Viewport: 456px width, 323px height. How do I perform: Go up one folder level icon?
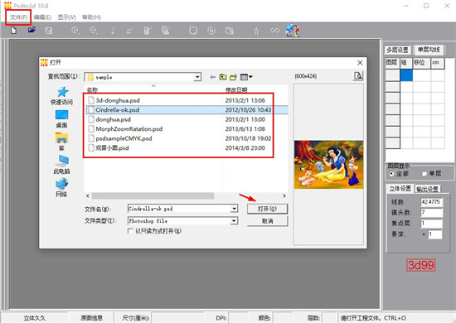(223, 77)
